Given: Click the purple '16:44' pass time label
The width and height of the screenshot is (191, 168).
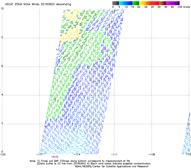Looking at the screenshot, I should (55, 157).
